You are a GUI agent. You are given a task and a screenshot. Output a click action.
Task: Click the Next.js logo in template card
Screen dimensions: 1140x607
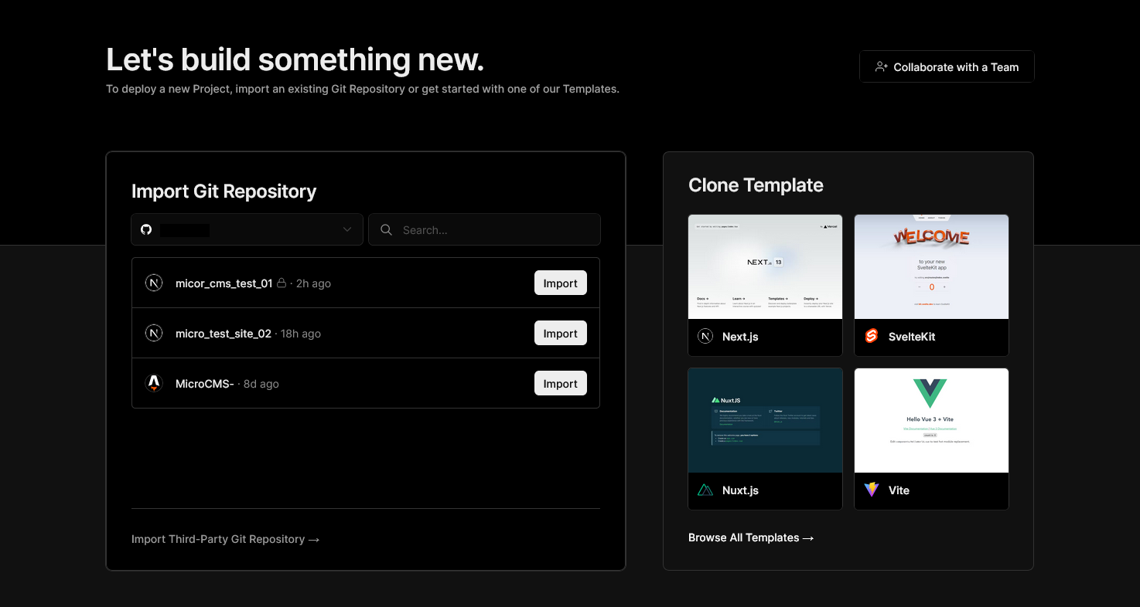pos(705,337)
